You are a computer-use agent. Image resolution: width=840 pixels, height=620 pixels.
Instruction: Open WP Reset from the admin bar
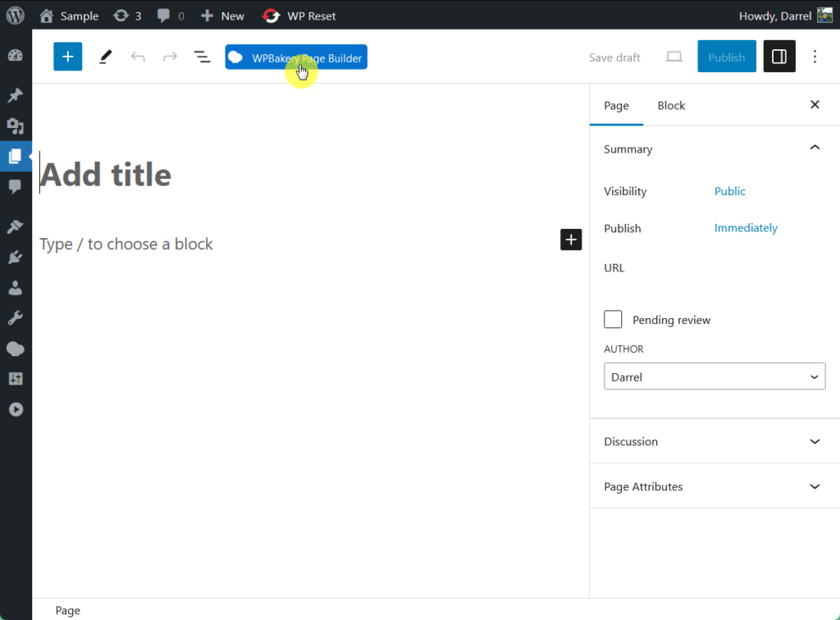click(x=299, y=16)
